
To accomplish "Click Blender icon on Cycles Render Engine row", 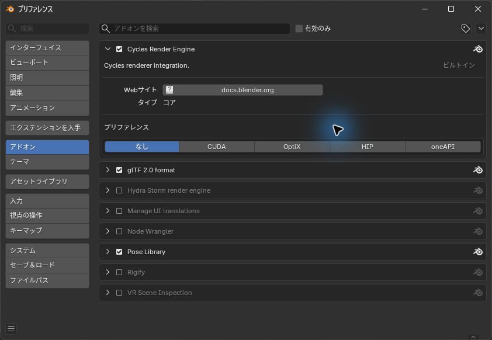I will pyautogui.click(x=477, y=49).
